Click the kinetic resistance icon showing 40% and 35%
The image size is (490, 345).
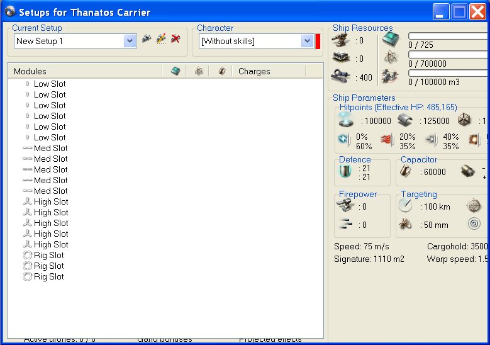pos(432,139)
